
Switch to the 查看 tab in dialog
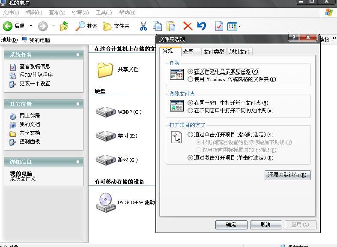[x=191, y=51]
